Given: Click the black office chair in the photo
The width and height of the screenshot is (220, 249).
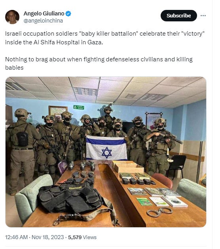Looking at the screenshot, I should point(177,166).
